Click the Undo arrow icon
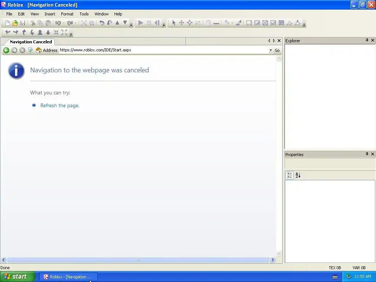The height and width of the screenshot is (282, 376). click(x=58, y=23)
